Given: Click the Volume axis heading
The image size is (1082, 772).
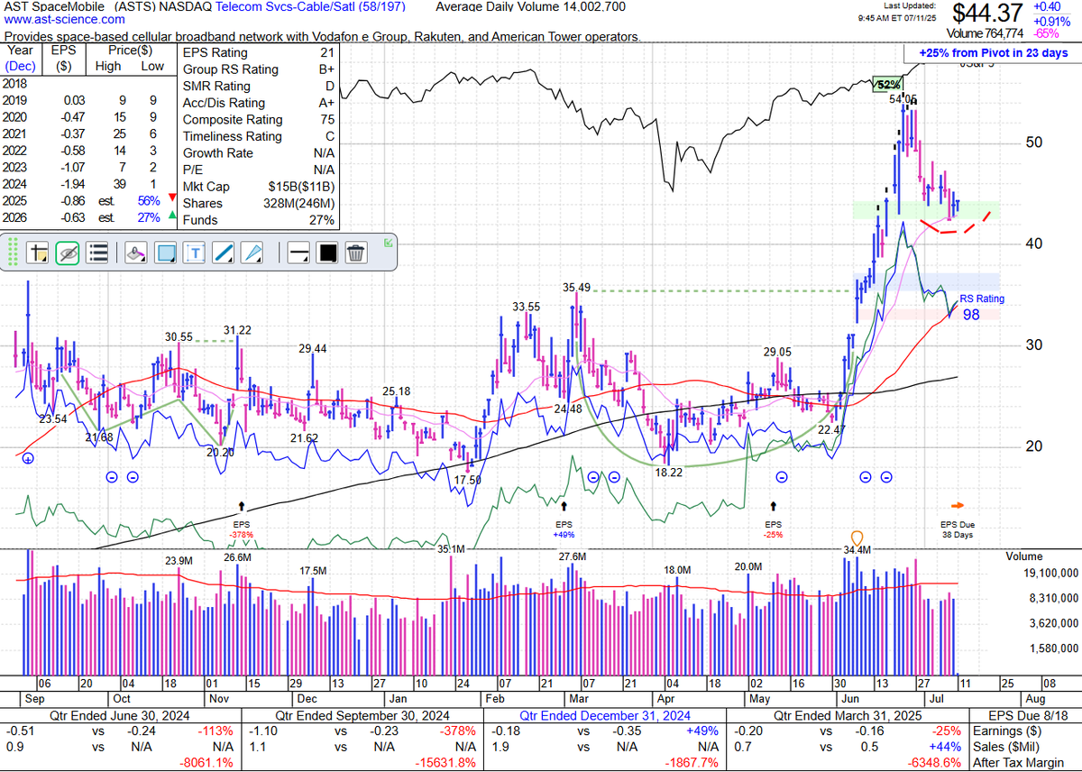Looking at the screenshot, I should tap(1023, 556).
